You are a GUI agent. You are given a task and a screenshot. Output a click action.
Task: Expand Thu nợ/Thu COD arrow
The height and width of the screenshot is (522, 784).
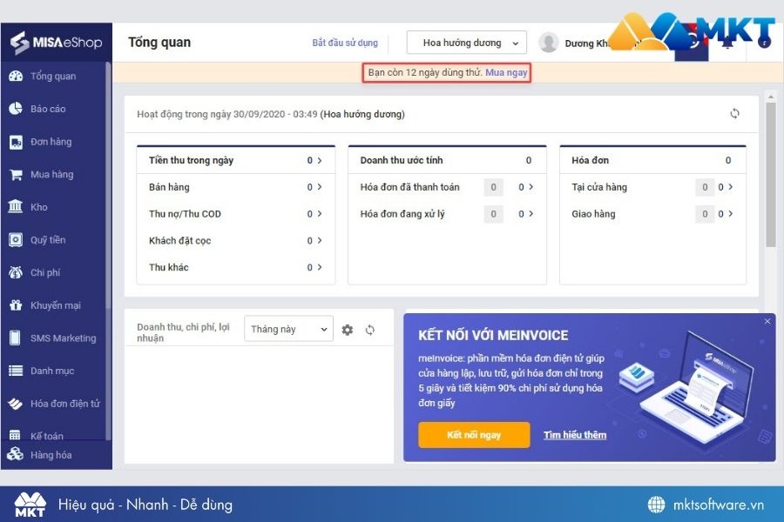320,214
